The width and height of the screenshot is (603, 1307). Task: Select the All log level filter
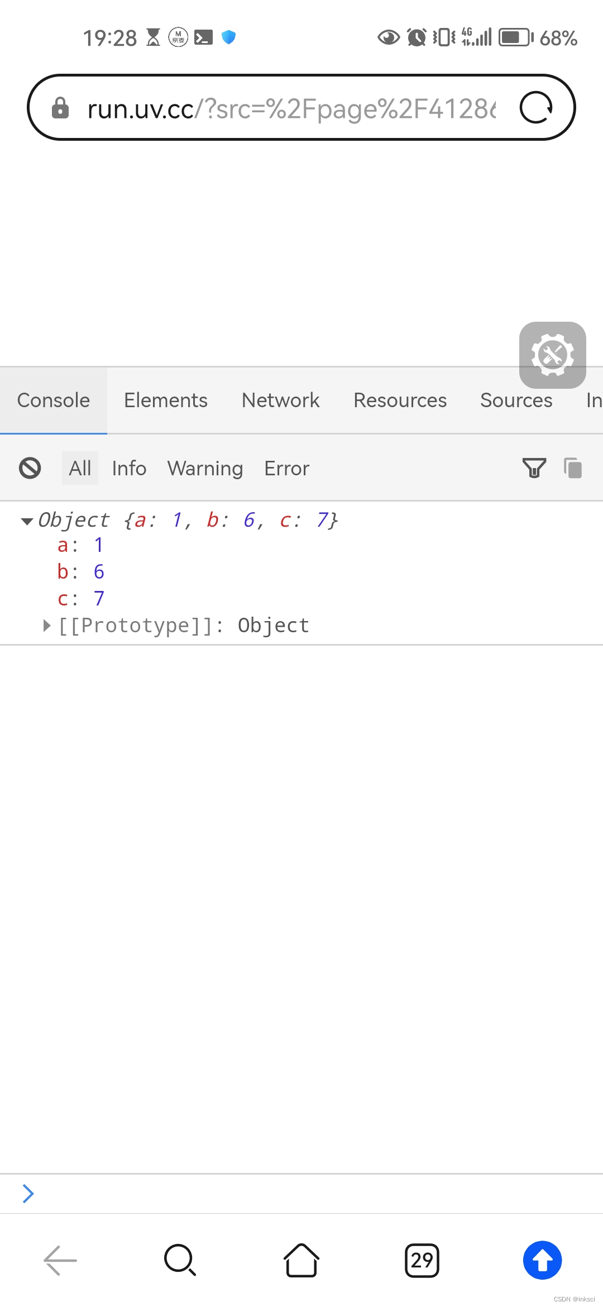(80, 468)
